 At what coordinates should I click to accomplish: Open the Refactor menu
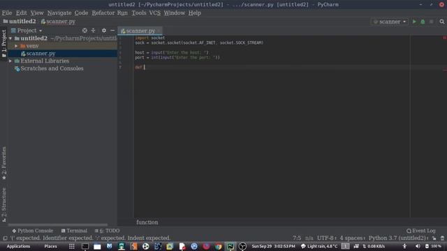coord(103,13)
